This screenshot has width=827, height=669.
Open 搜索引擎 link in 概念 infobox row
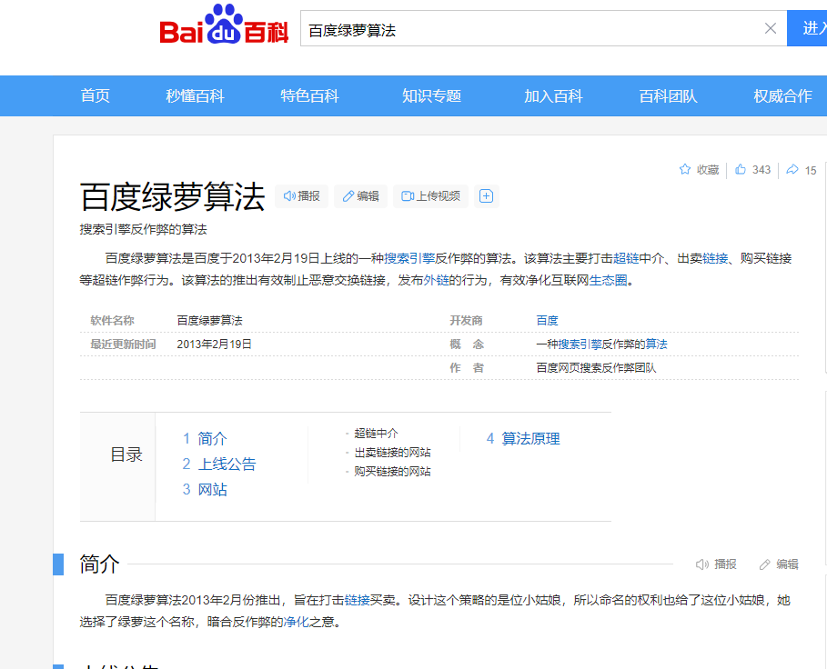tap(580, 344)
